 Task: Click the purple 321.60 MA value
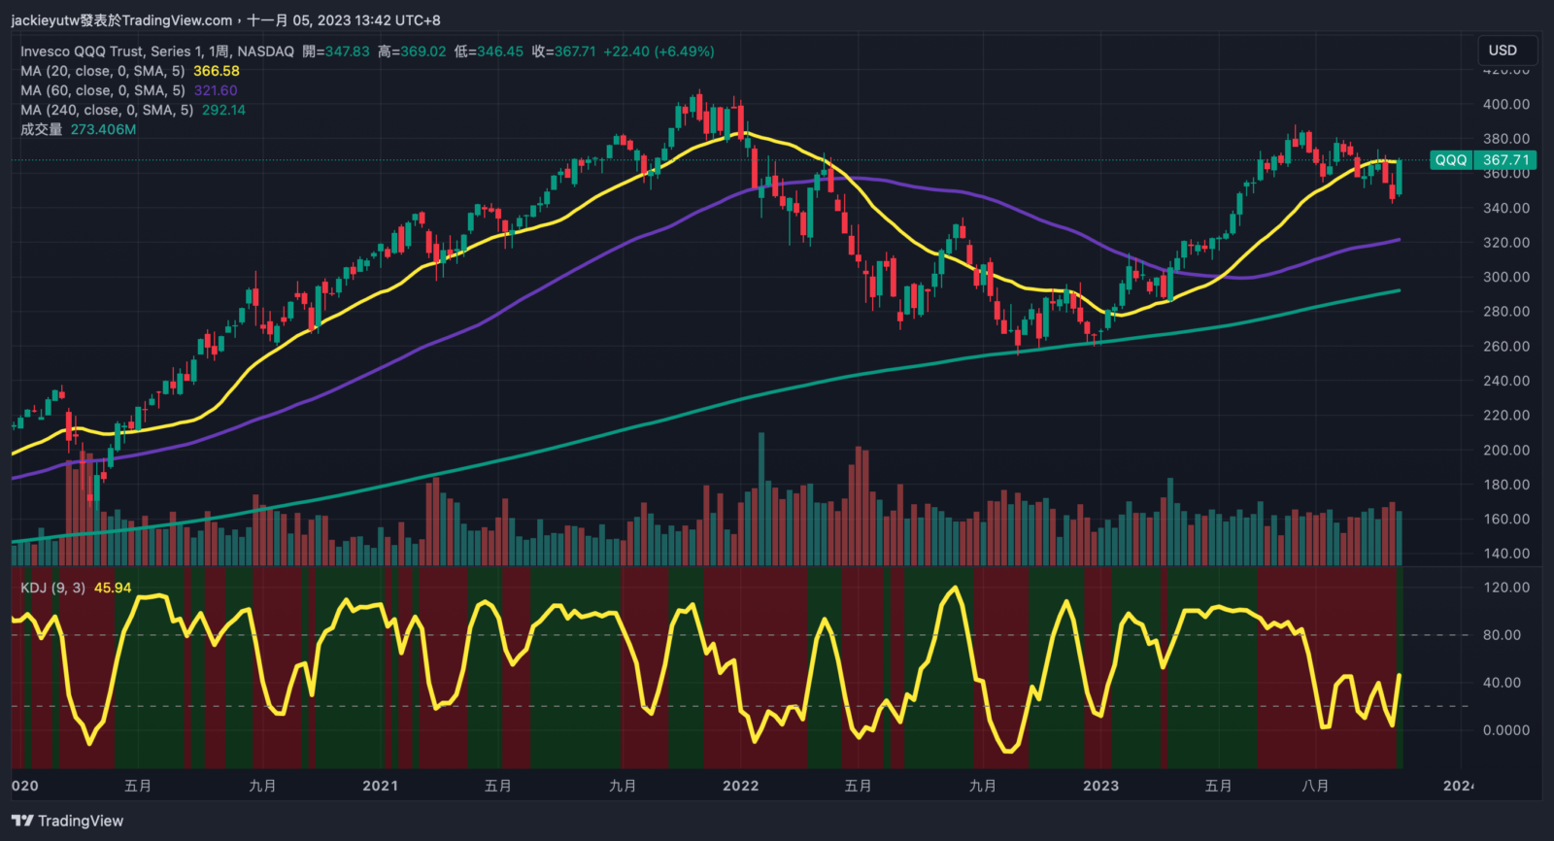(216, 90)
